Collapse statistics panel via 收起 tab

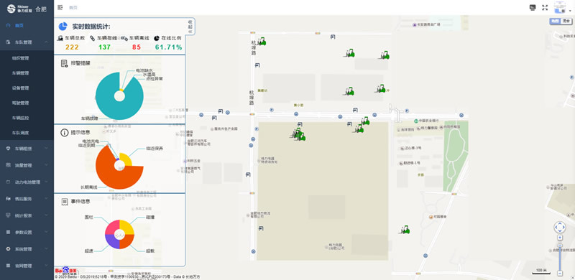click(190, 27)
